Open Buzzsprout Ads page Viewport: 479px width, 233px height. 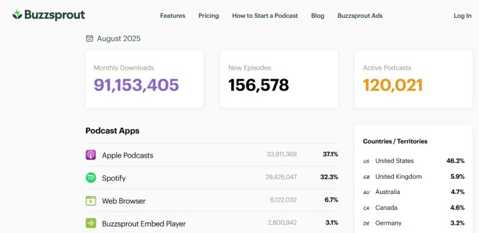pos(360,15)
